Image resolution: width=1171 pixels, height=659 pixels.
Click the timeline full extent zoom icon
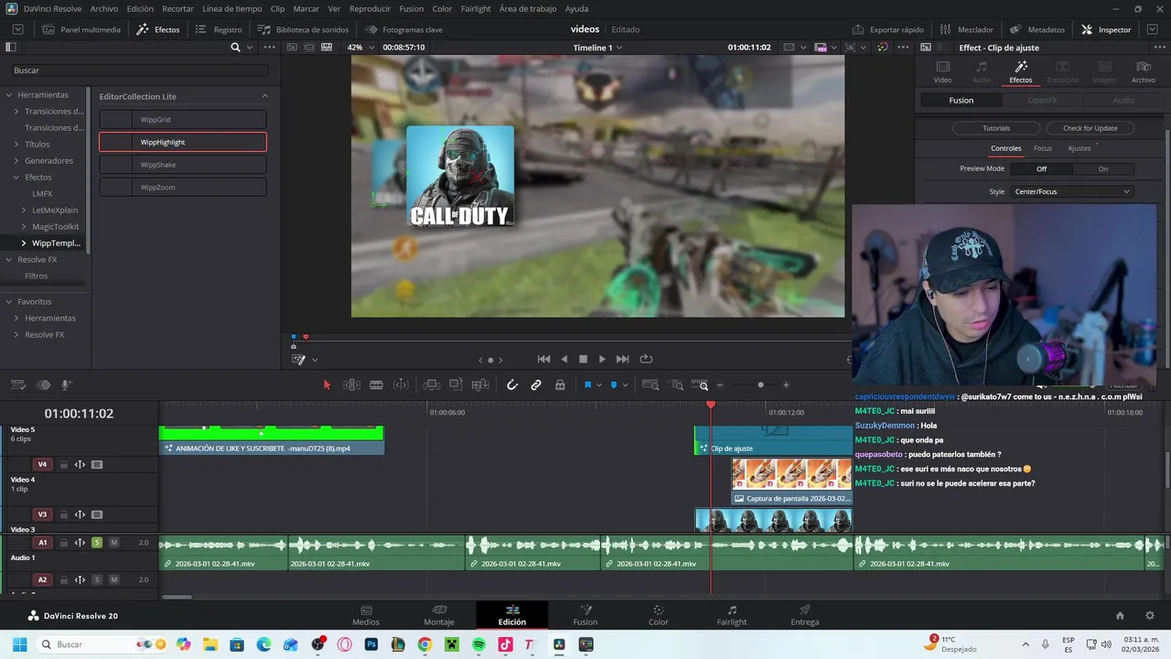click(650, 385)
